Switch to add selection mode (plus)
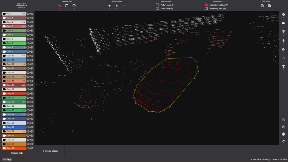Viewport: 288px width, 162px height. [x=109, y=5]
